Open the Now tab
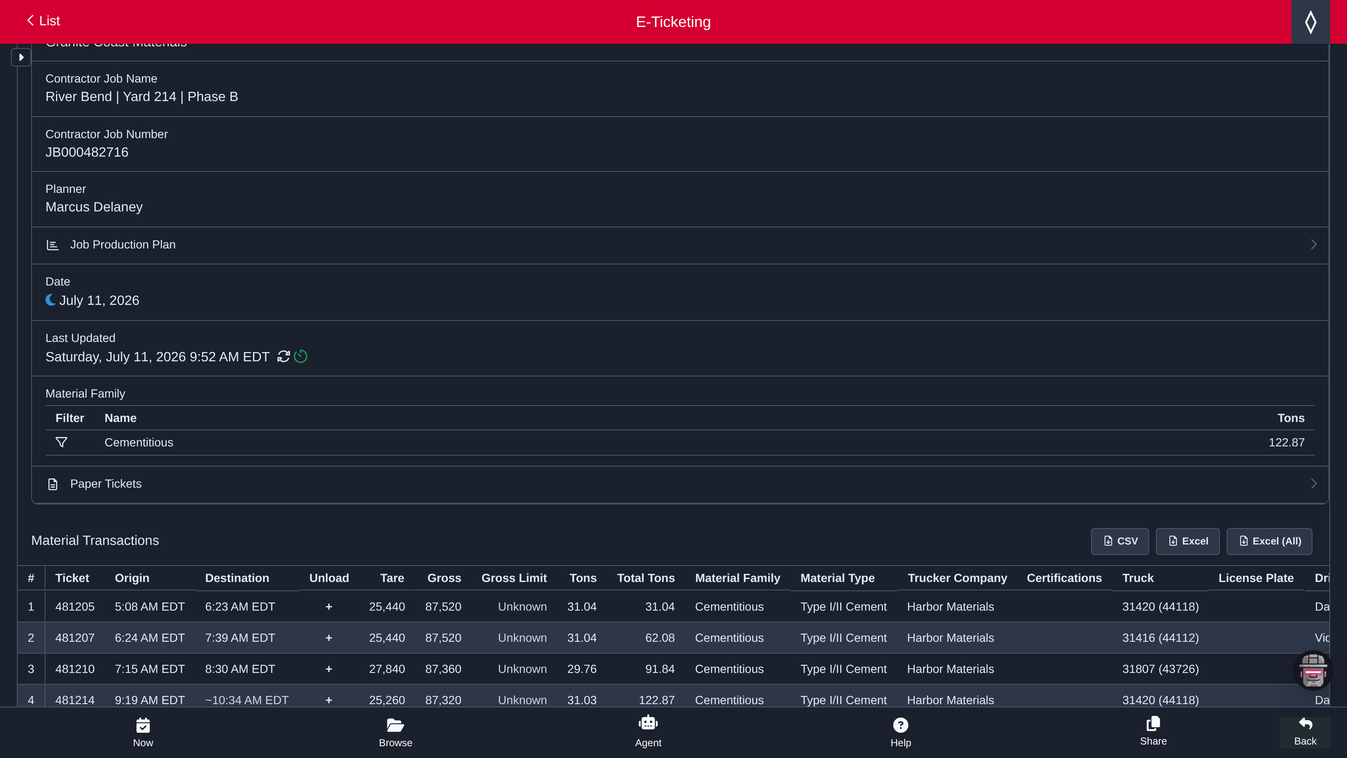The width and height of the screenshot is (1347, 758). (x=143, y=733)
